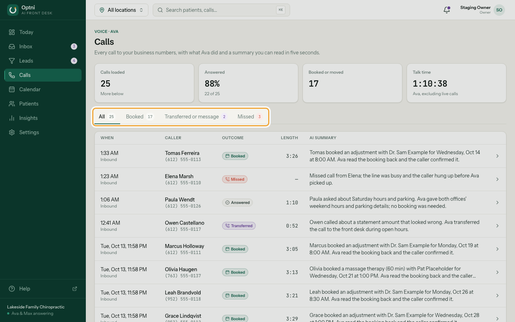
Task: Click the Settings gear icon
Action: click(x=12, y=132)
